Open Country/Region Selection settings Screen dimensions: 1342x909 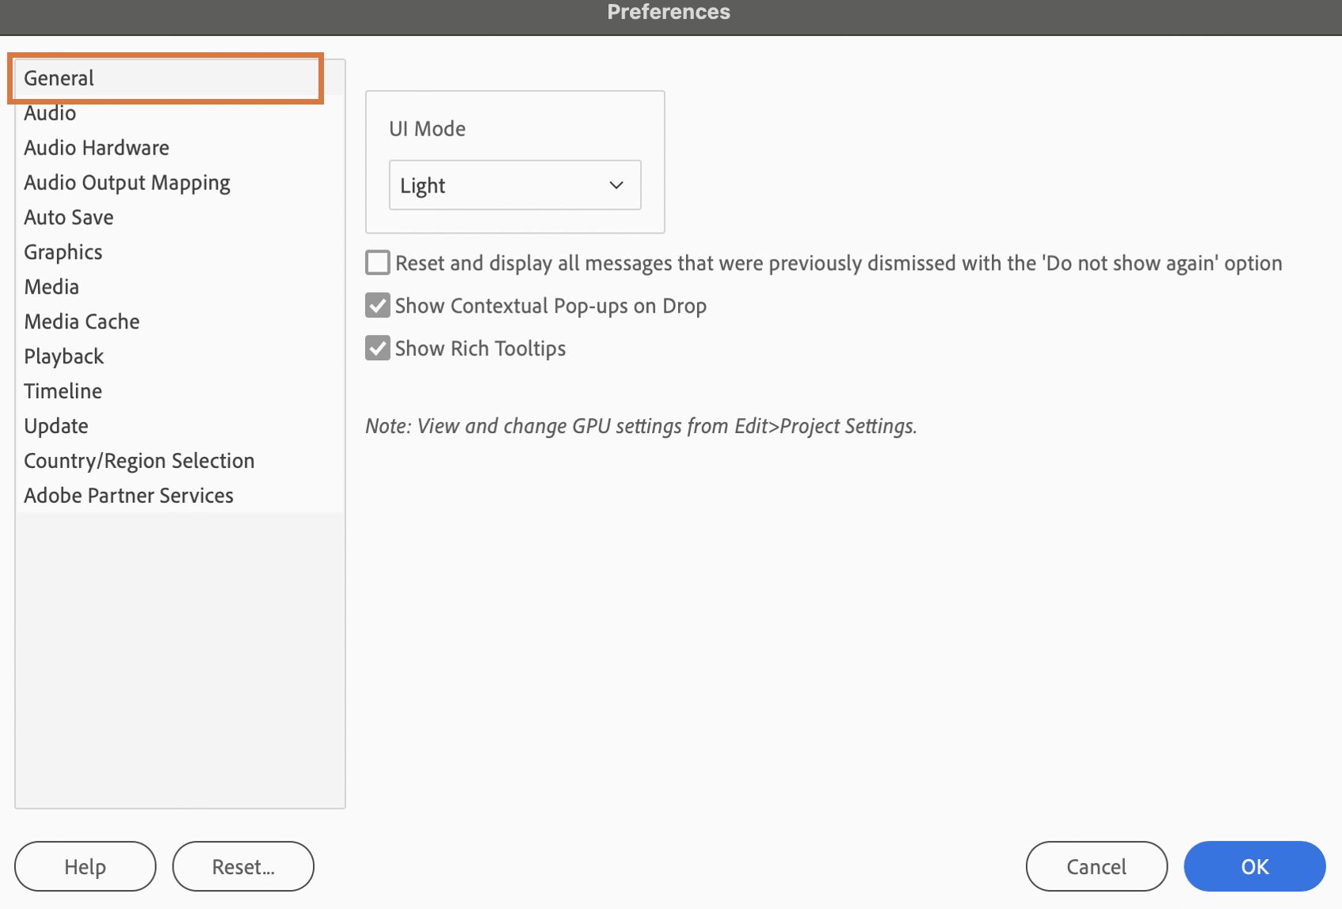point(139,462)
